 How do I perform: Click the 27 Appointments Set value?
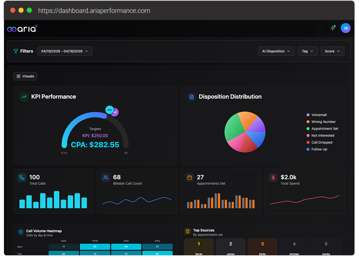tap(201, 177)
